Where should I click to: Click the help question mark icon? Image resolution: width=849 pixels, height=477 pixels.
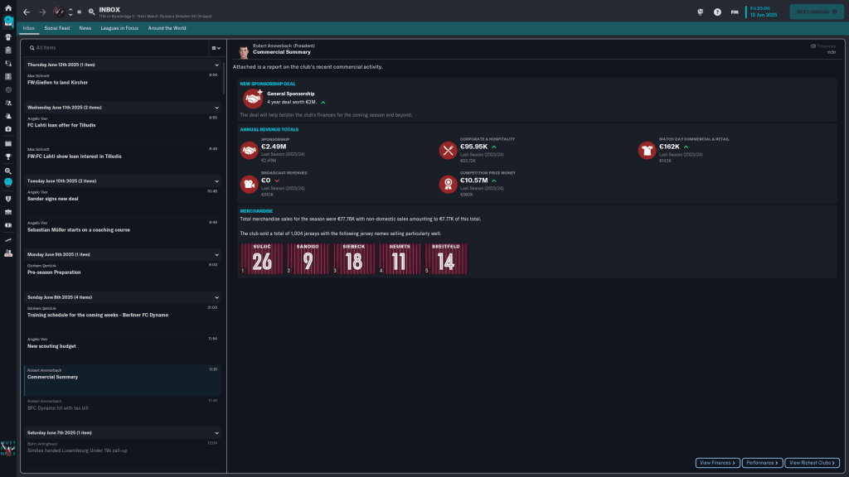coord(717,12)
